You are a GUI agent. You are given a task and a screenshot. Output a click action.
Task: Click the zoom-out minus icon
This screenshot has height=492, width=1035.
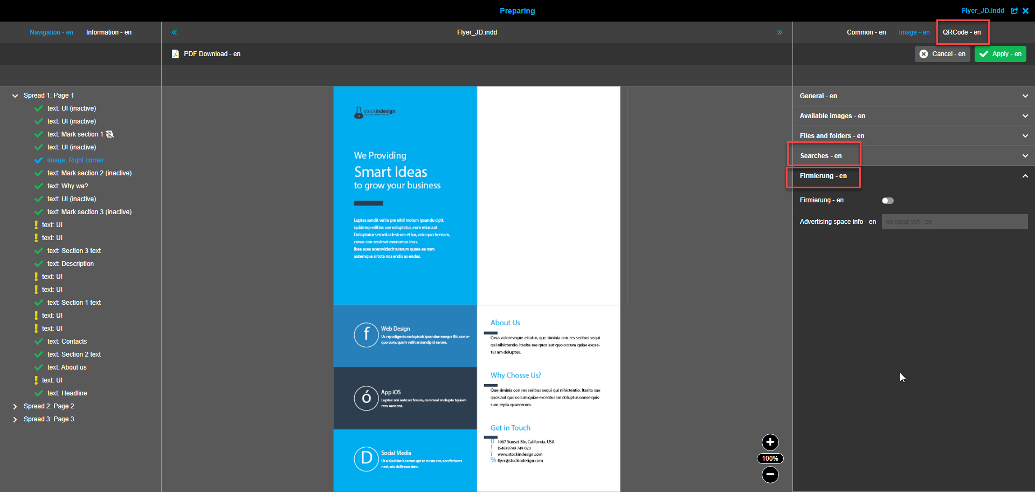click(x=770, y=475)
